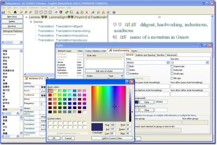Click the trash bin toolbar icon

(61, 12)
